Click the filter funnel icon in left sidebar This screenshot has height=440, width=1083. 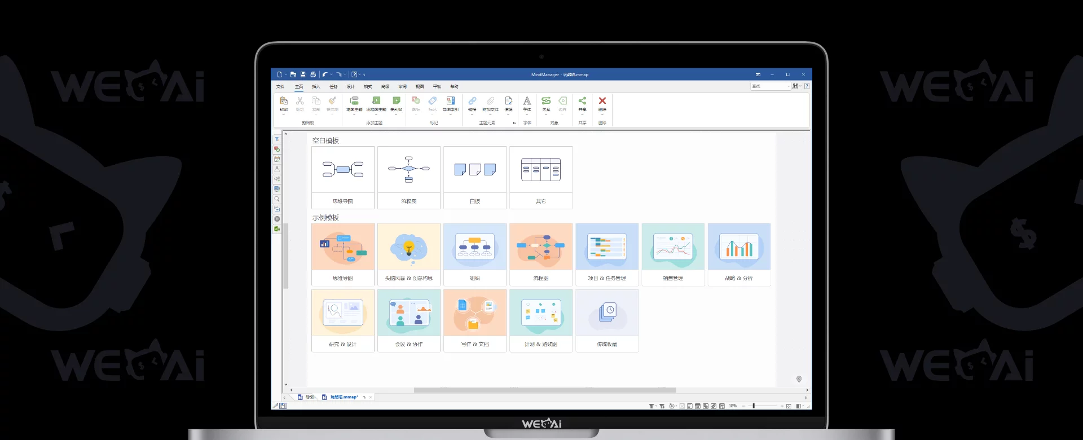[277, 139]
